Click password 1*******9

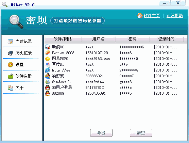(x=129, y=59)
